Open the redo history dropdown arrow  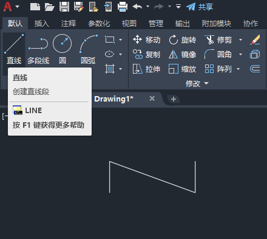169,7
